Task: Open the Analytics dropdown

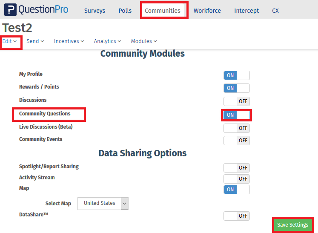Action: click(x=107, y=41)
